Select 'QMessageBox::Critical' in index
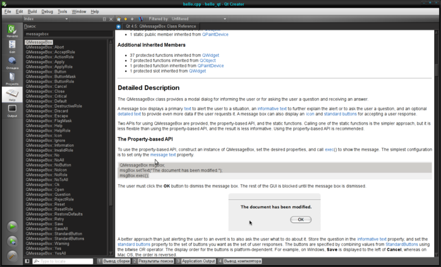Viewport: 441px width, 267px height. click(46, 96)
